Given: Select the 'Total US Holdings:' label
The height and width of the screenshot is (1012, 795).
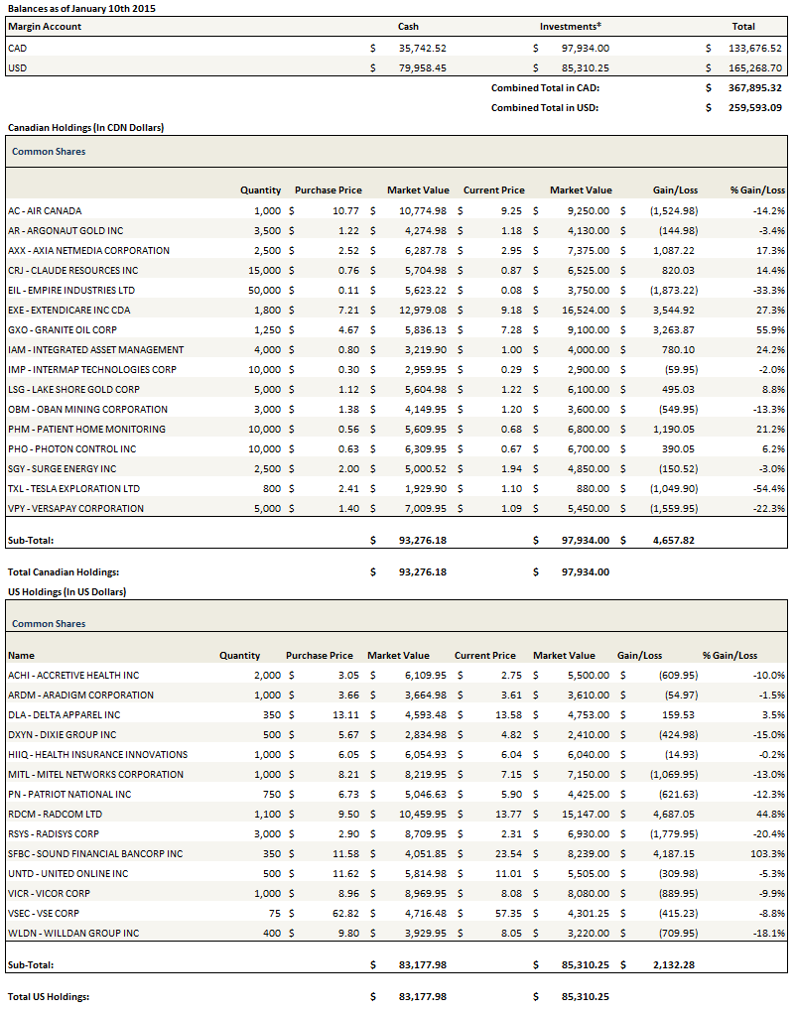Looking at the screenshot, I should [x=48, y=996].
